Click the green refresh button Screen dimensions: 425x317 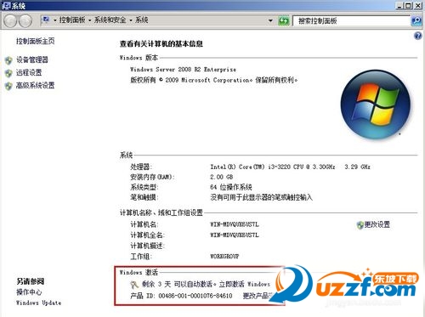coord(284,20)
